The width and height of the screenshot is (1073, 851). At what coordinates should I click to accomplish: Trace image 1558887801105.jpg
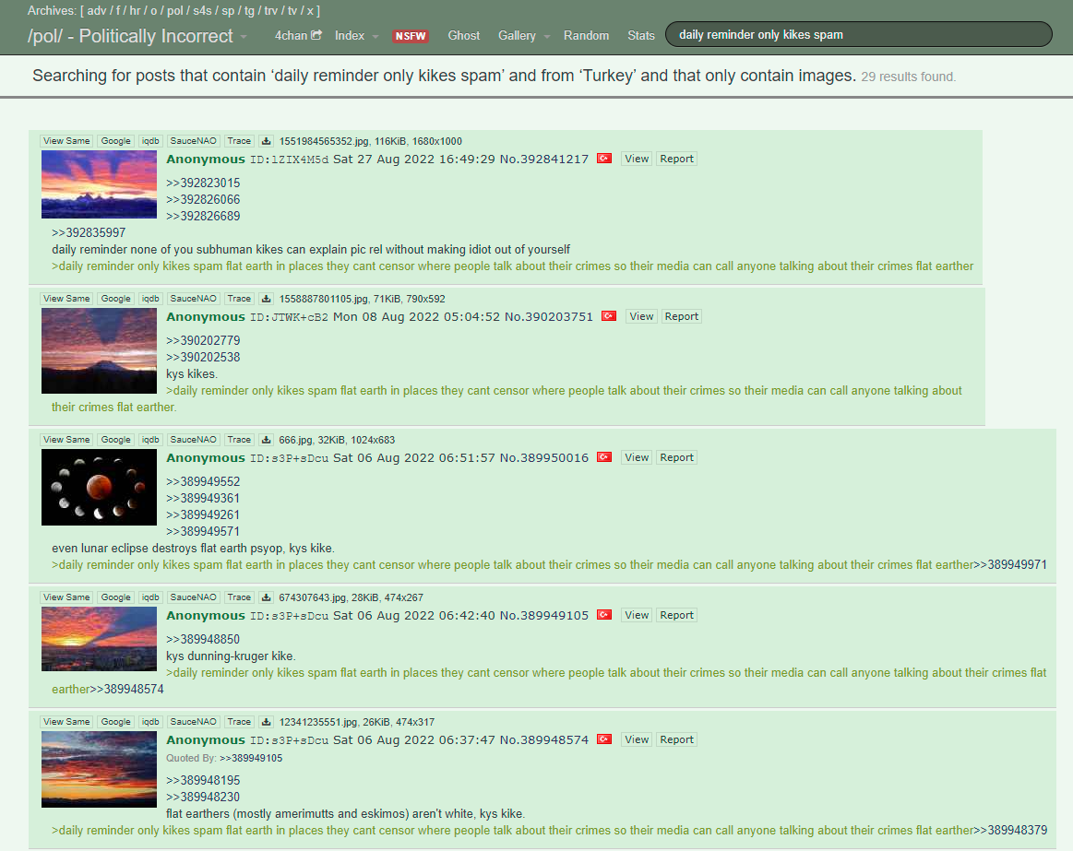[x=239, y=299]
